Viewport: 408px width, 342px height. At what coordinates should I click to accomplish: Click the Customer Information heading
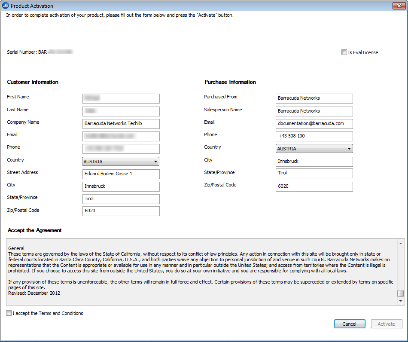click(x=33, y=82)
